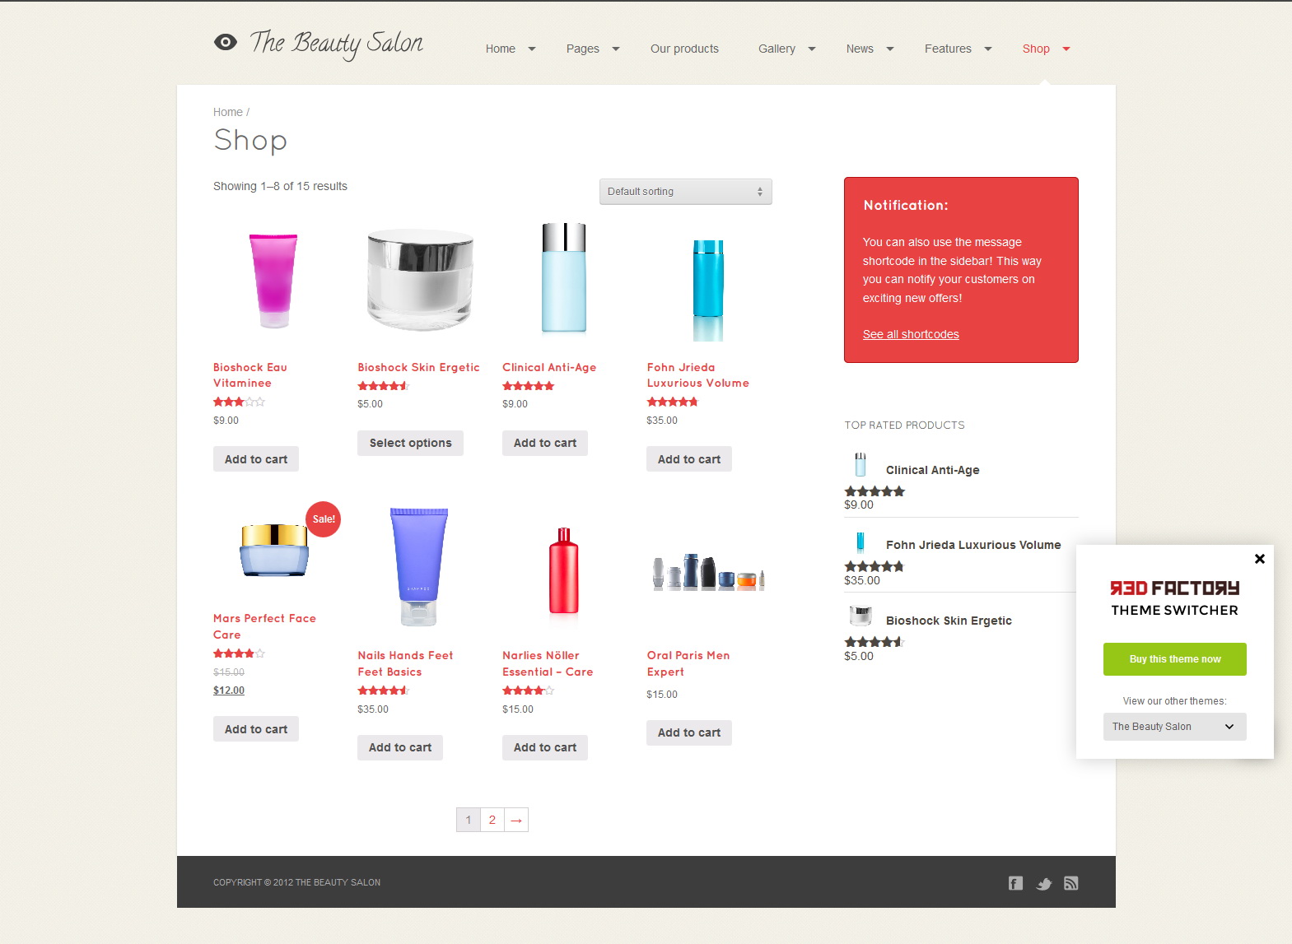View the red Narlies Nöller bottle image
1292x944 pixels.
pyautogui.click(x=563, y=571)
